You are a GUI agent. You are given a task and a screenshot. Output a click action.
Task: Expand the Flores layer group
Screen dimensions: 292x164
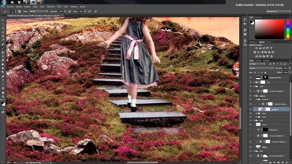(256, 113)
